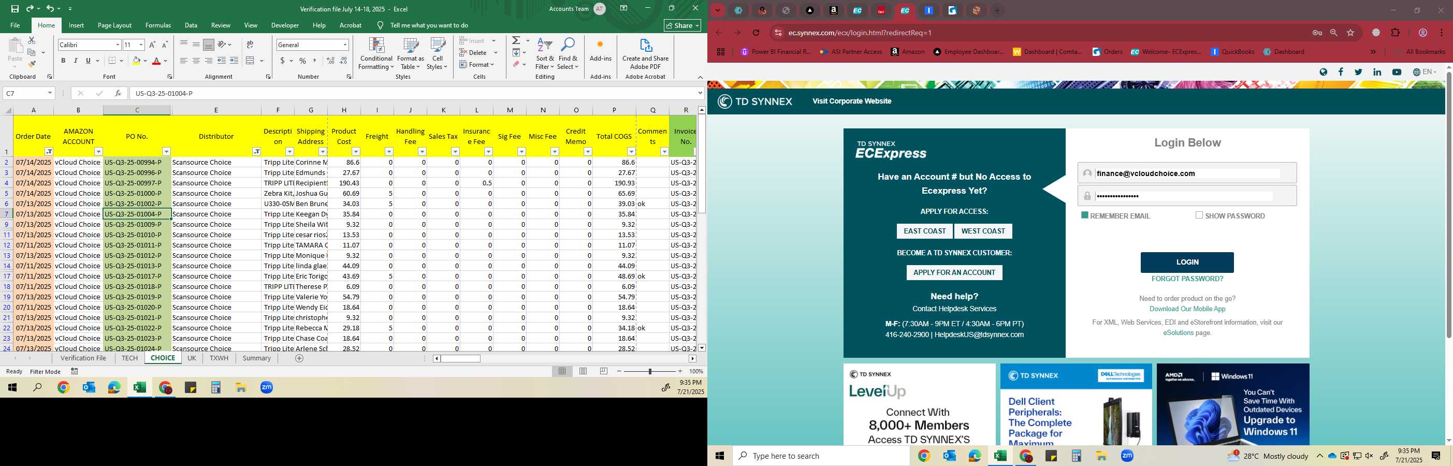Click the Format Painter brush
This screenshot has height=466, width=1453.
pos(32,64)
